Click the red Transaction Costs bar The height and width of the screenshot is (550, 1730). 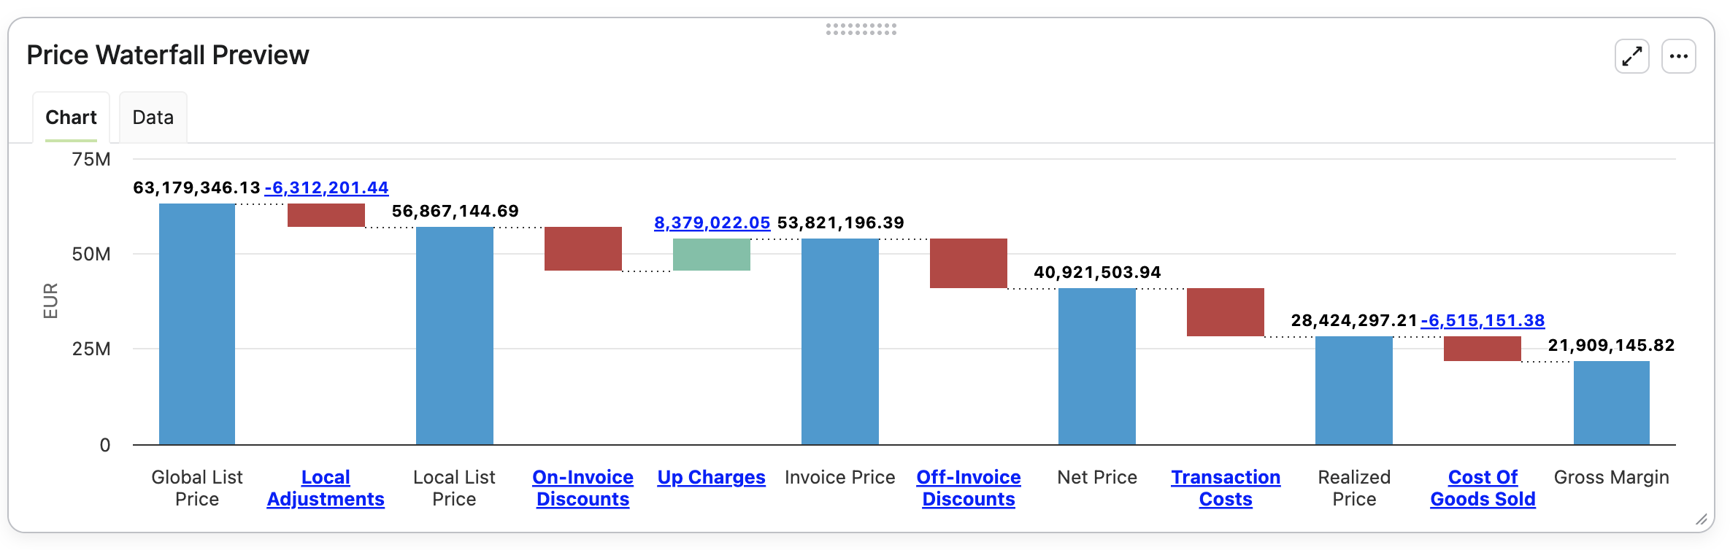tap(1226, 312)
